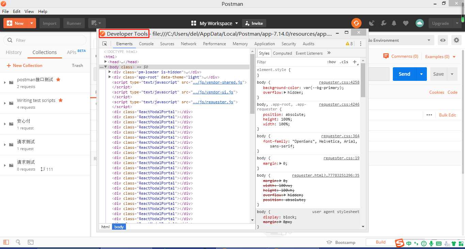The width and height of the screenshot is (465, 249).
Task: Switch to Build mode in the status bar
Action: tap(381, 242)
